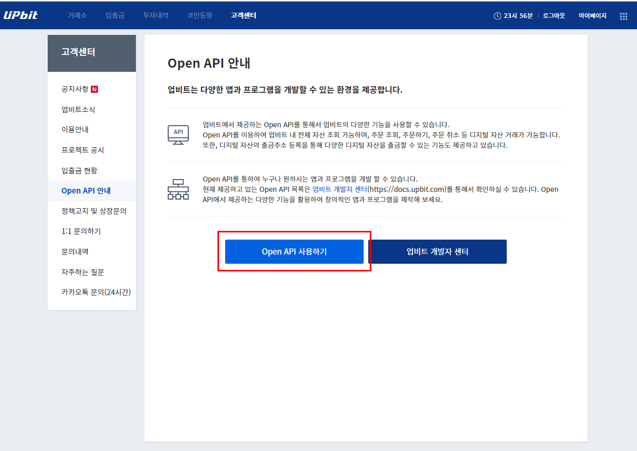Click 로그아웃 to sign out

[554, 16]
